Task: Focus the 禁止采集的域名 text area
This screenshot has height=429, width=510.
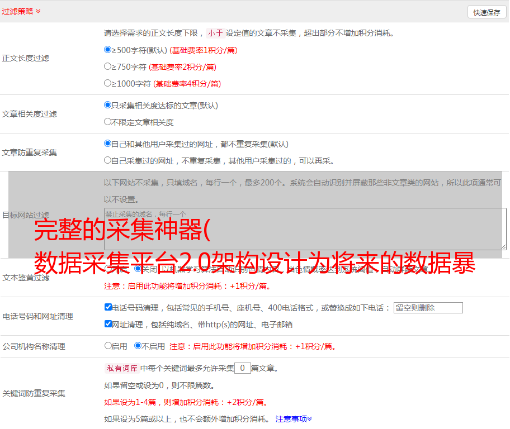Action: (x=305, y=228)
